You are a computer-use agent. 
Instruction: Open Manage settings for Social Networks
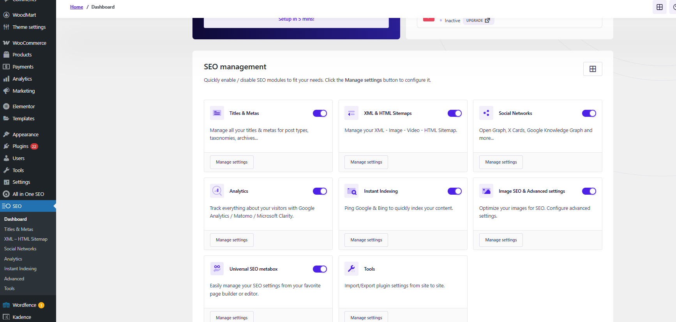pyautogui.click(x=501, y=162)
